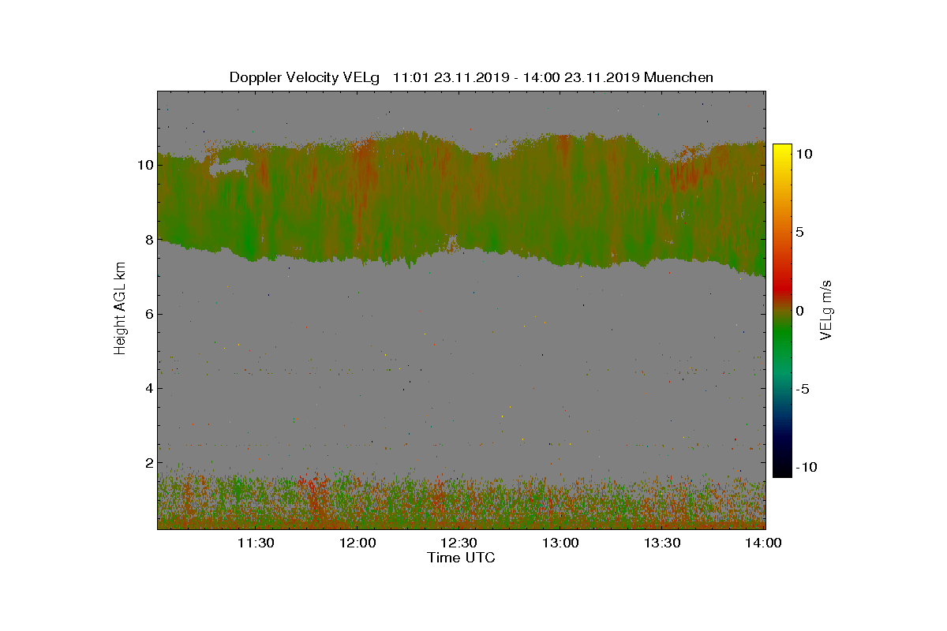Click the '13:00' time tick label
Viewport: 947px width, 631px height.
(x=560, y=543)
